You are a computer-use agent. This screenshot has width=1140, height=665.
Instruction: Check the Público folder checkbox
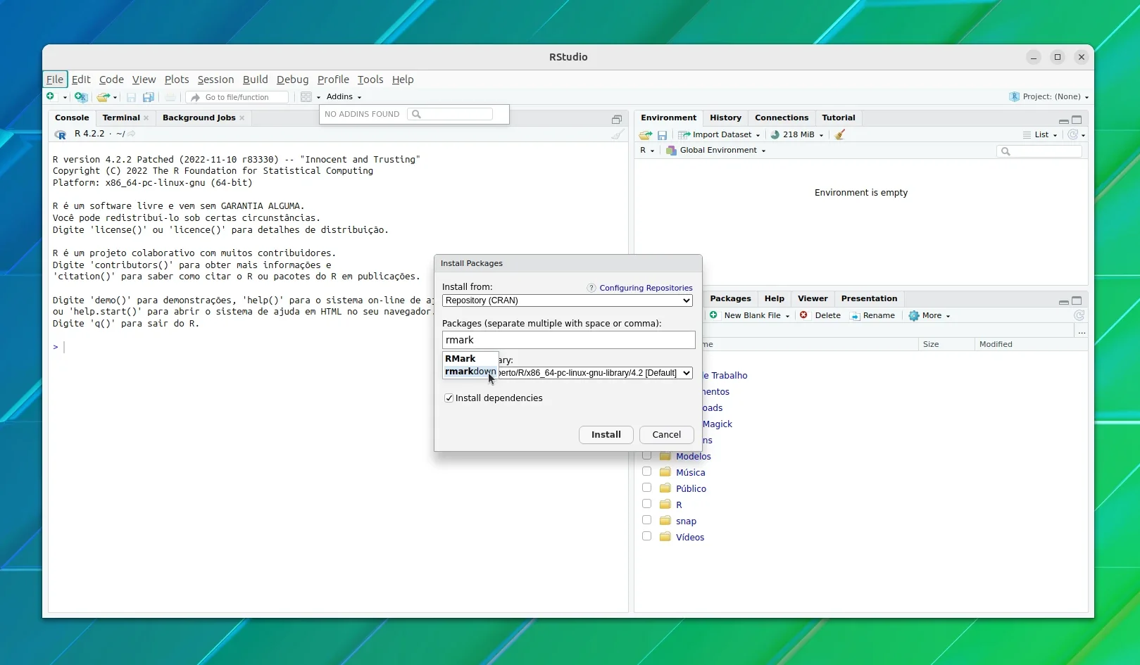[646, 488]
